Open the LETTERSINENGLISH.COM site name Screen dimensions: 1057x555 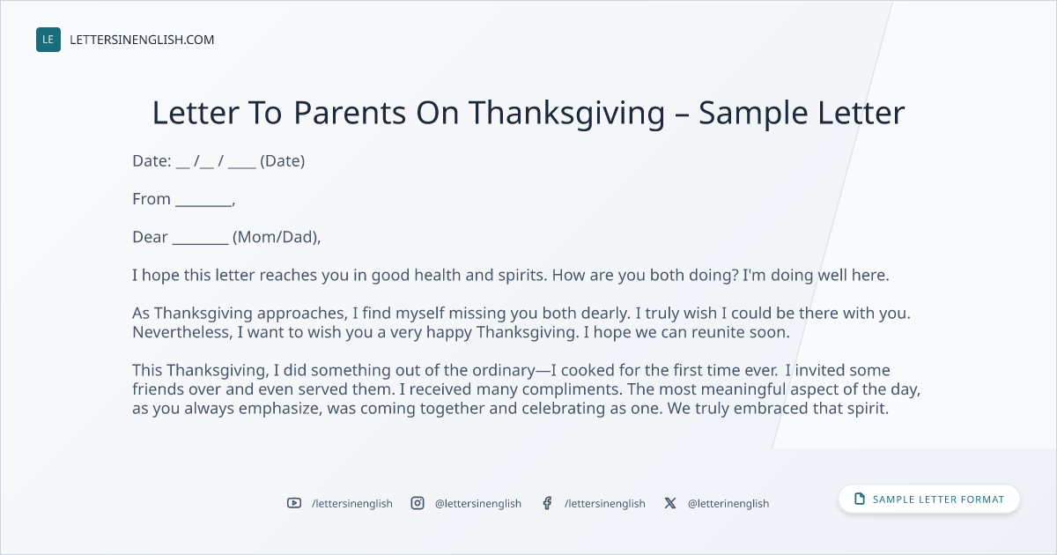(142, 40)
